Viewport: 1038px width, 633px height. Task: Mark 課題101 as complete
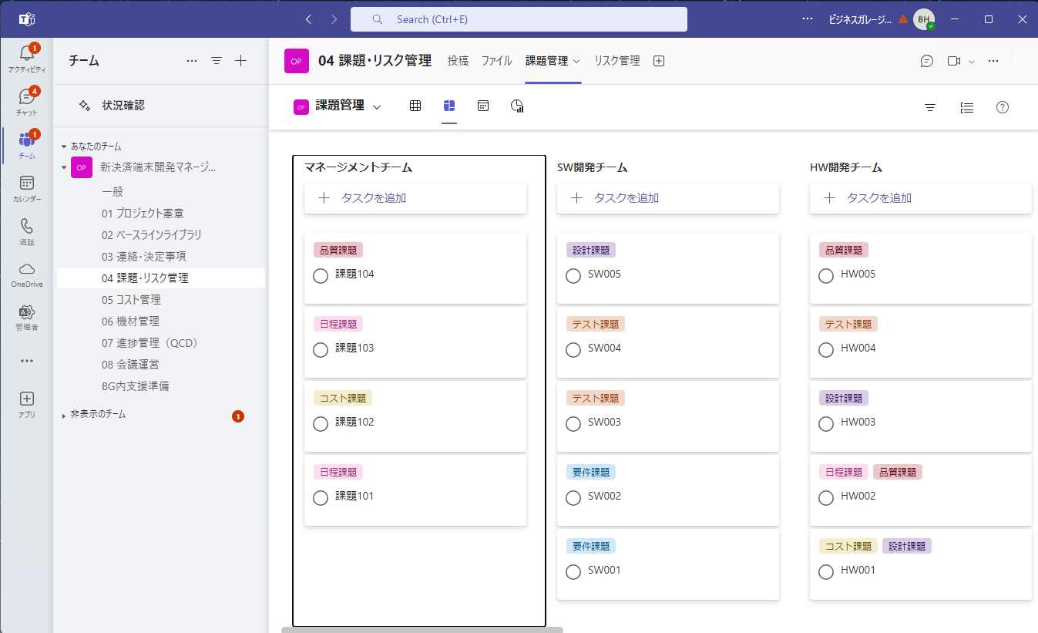(321, 497)
